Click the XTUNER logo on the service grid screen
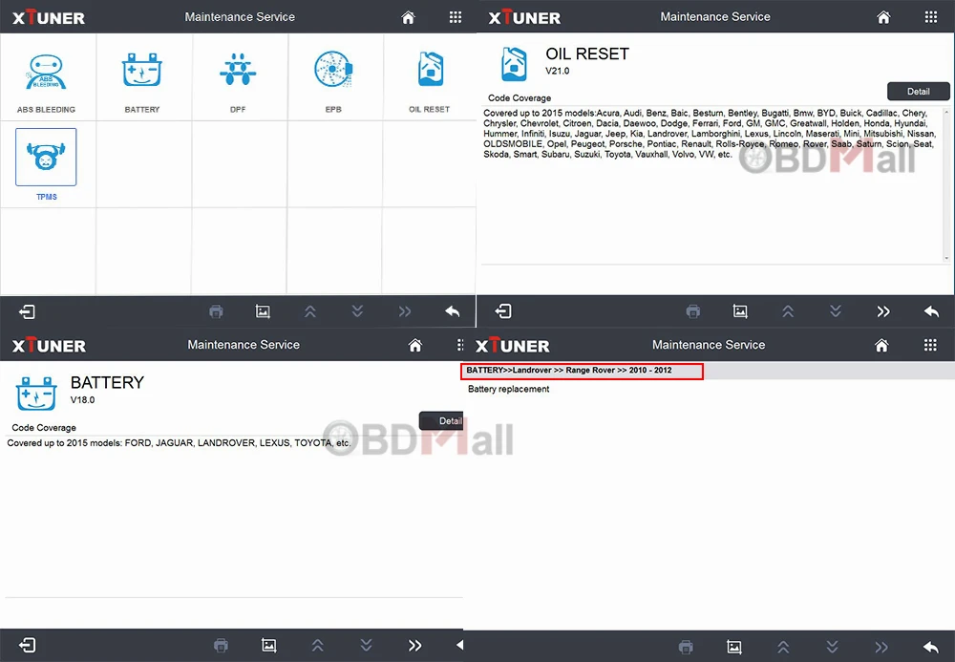This screenshot has height=662, width=955. pos(49,17)
